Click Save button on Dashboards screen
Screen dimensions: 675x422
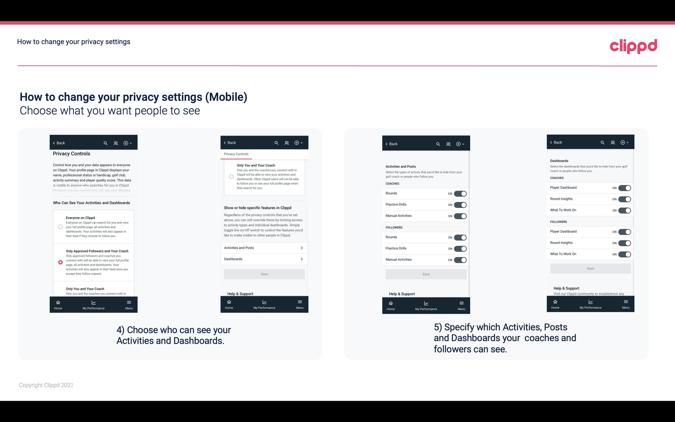click(589, 268)
